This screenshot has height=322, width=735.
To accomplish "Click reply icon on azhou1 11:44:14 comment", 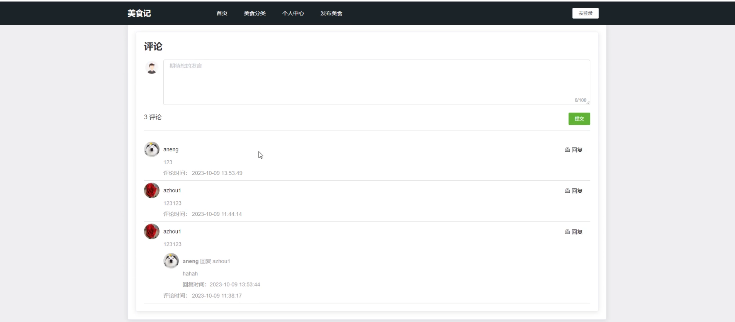I will pyautogui.click(x=567, y=191).
